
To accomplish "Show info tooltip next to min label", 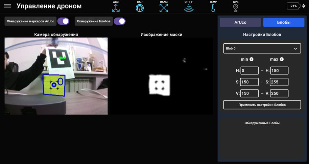I will pos(251,59).
